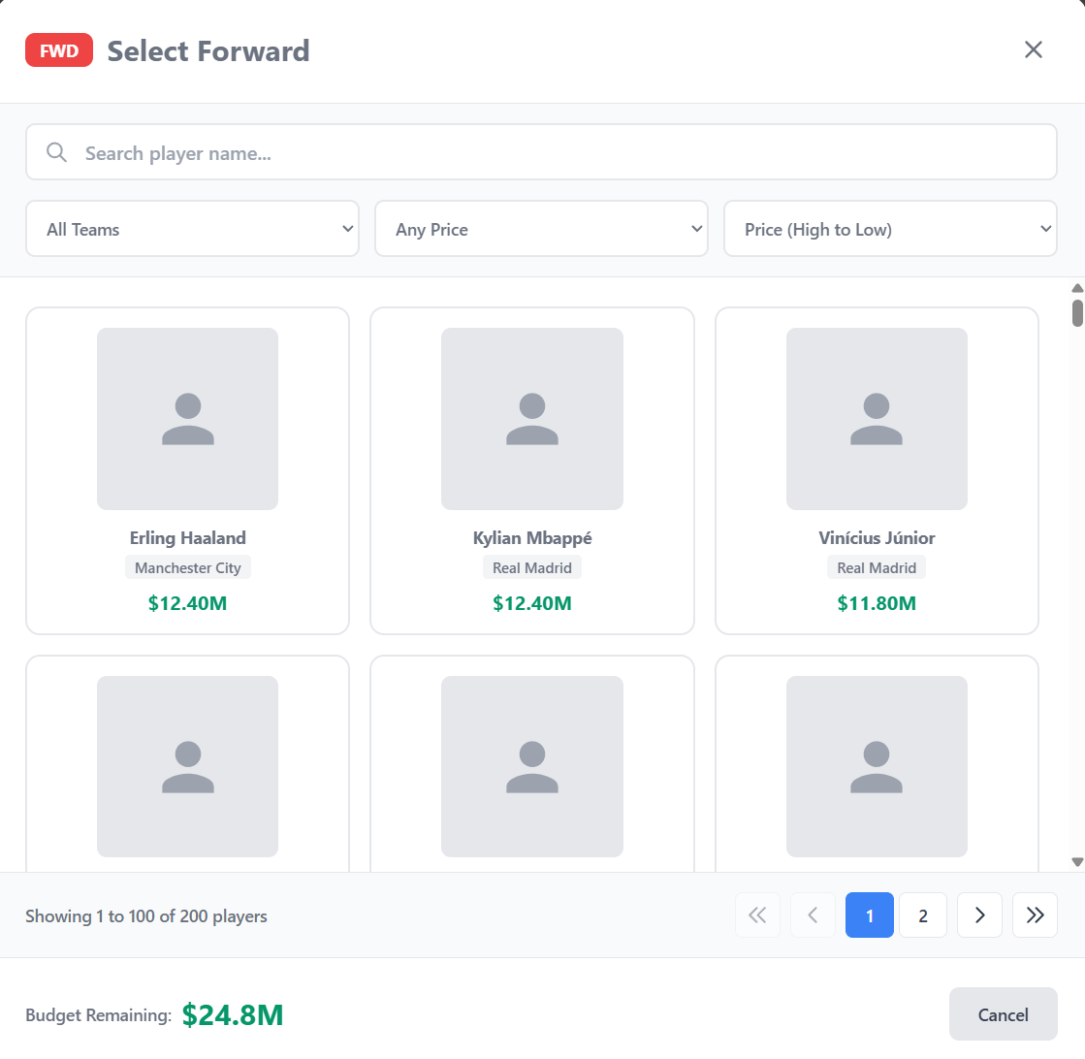Click the scrollbar down arrow
The image size is (1085, 1059).
click(1076, 862)
